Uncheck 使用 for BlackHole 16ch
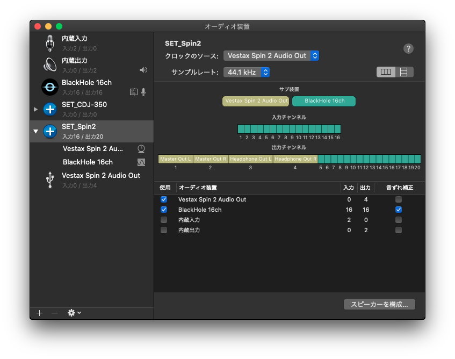455x359 pixels. tap(164, 210)
